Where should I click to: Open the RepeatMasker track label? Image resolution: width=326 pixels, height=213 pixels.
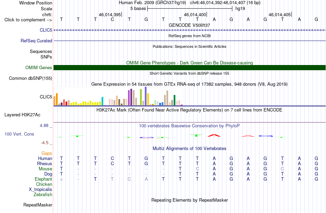click(x=38, y=205)
